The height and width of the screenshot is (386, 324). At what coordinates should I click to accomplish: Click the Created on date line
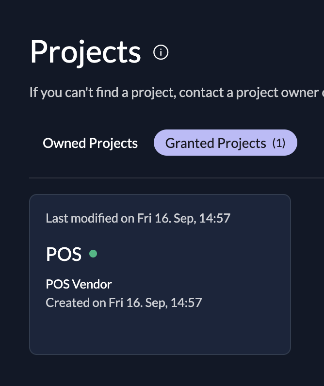click(x=124, y=303)
